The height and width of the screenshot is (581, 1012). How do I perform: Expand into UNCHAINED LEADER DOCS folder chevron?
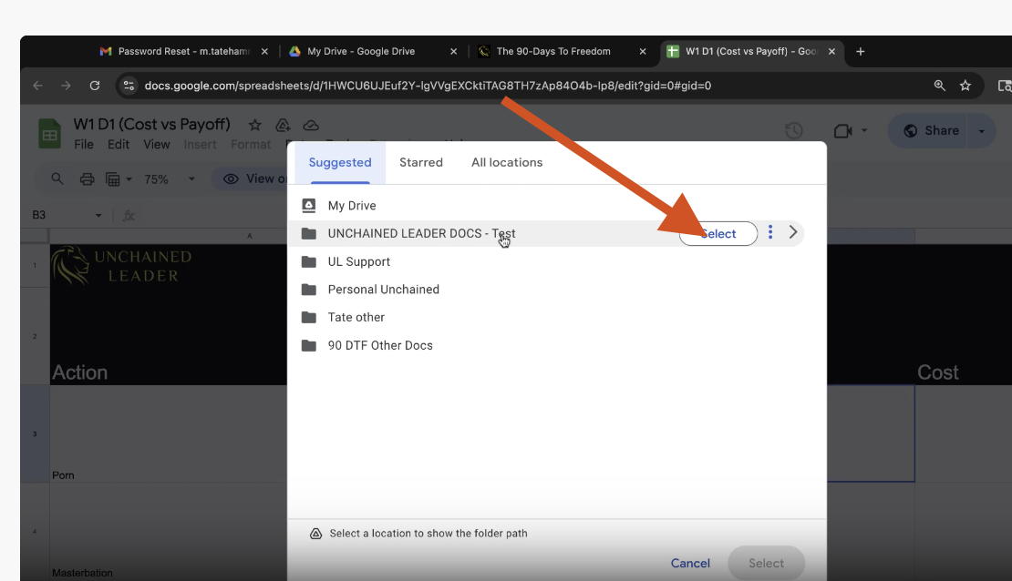[793, 233]
